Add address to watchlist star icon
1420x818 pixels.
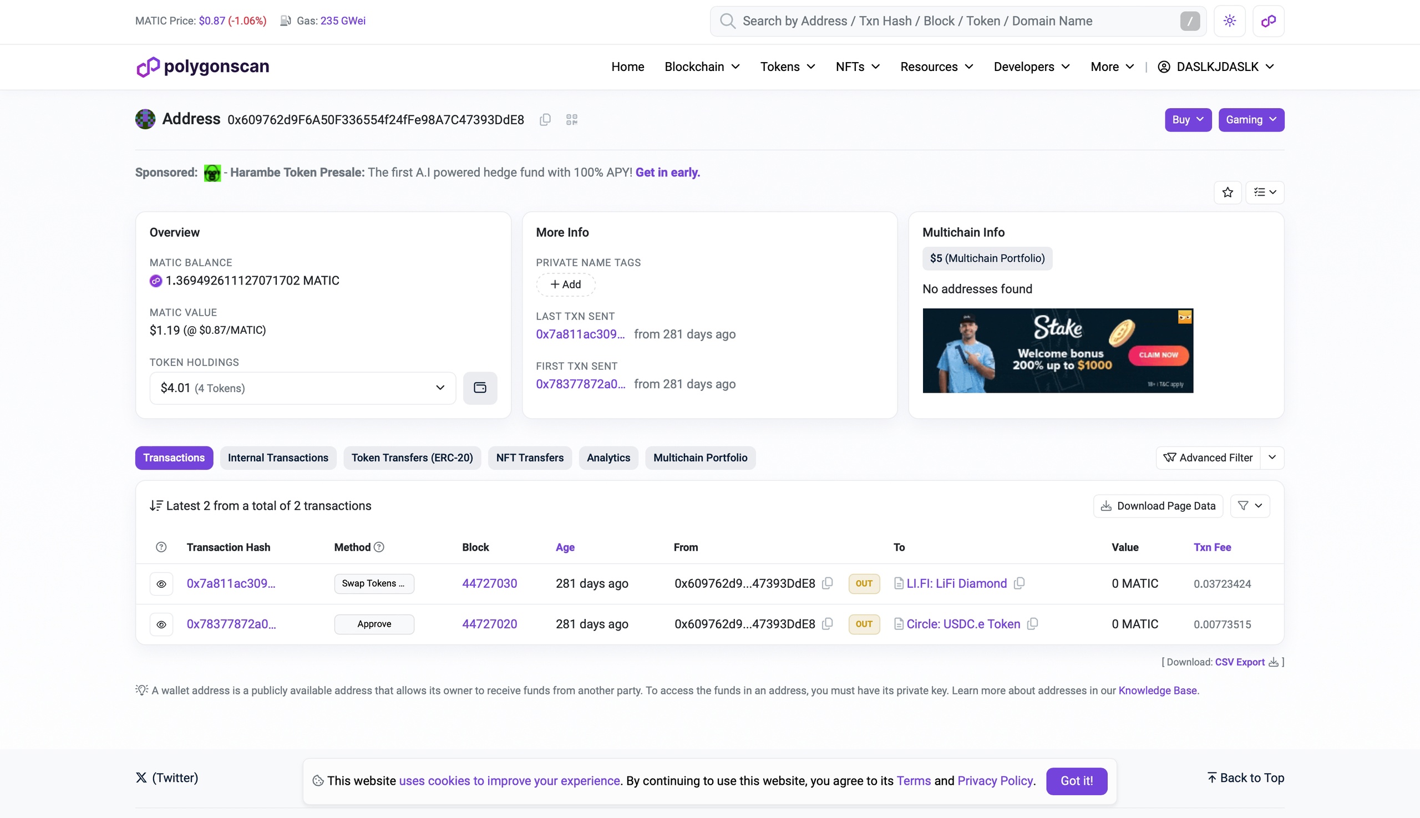[1228, 192]
